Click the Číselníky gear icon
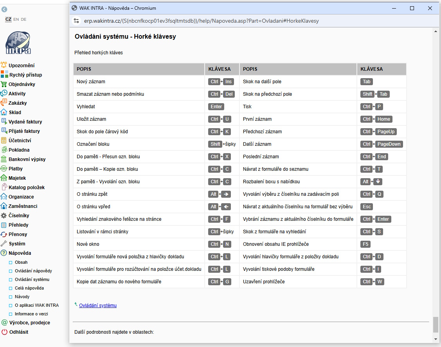Screen dimensions: 441x347 point(4,215)
